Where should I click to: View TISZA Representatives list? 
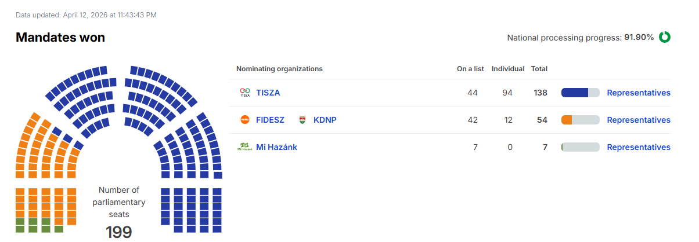coord(639,93)
